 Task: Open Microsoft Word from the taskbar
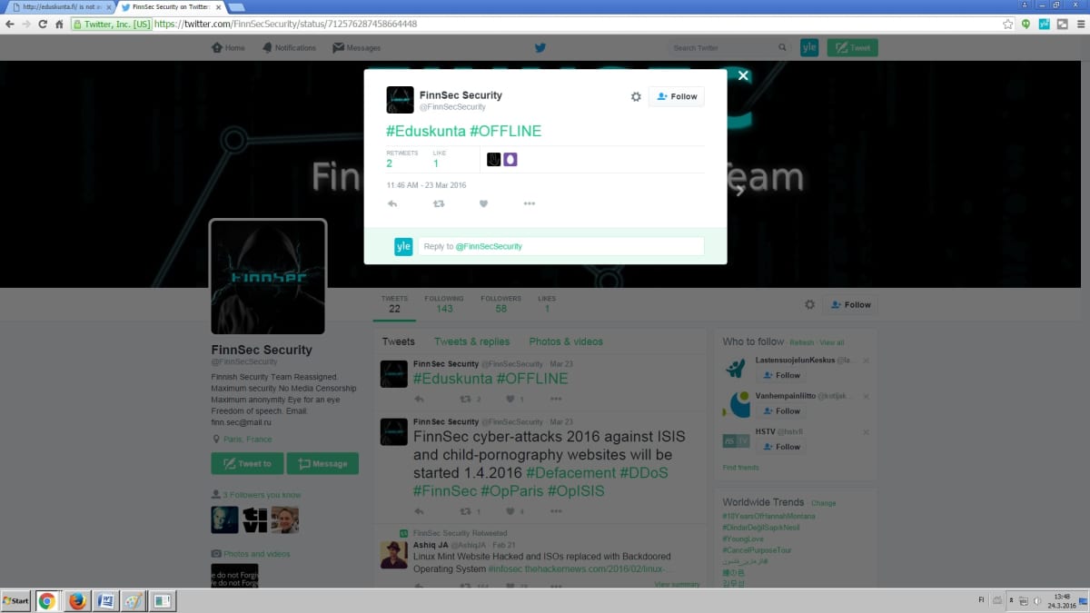coord(104,601)
